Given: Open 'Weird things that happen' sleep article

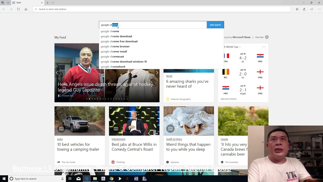Looking at the screenshot, I should point(188,147).
